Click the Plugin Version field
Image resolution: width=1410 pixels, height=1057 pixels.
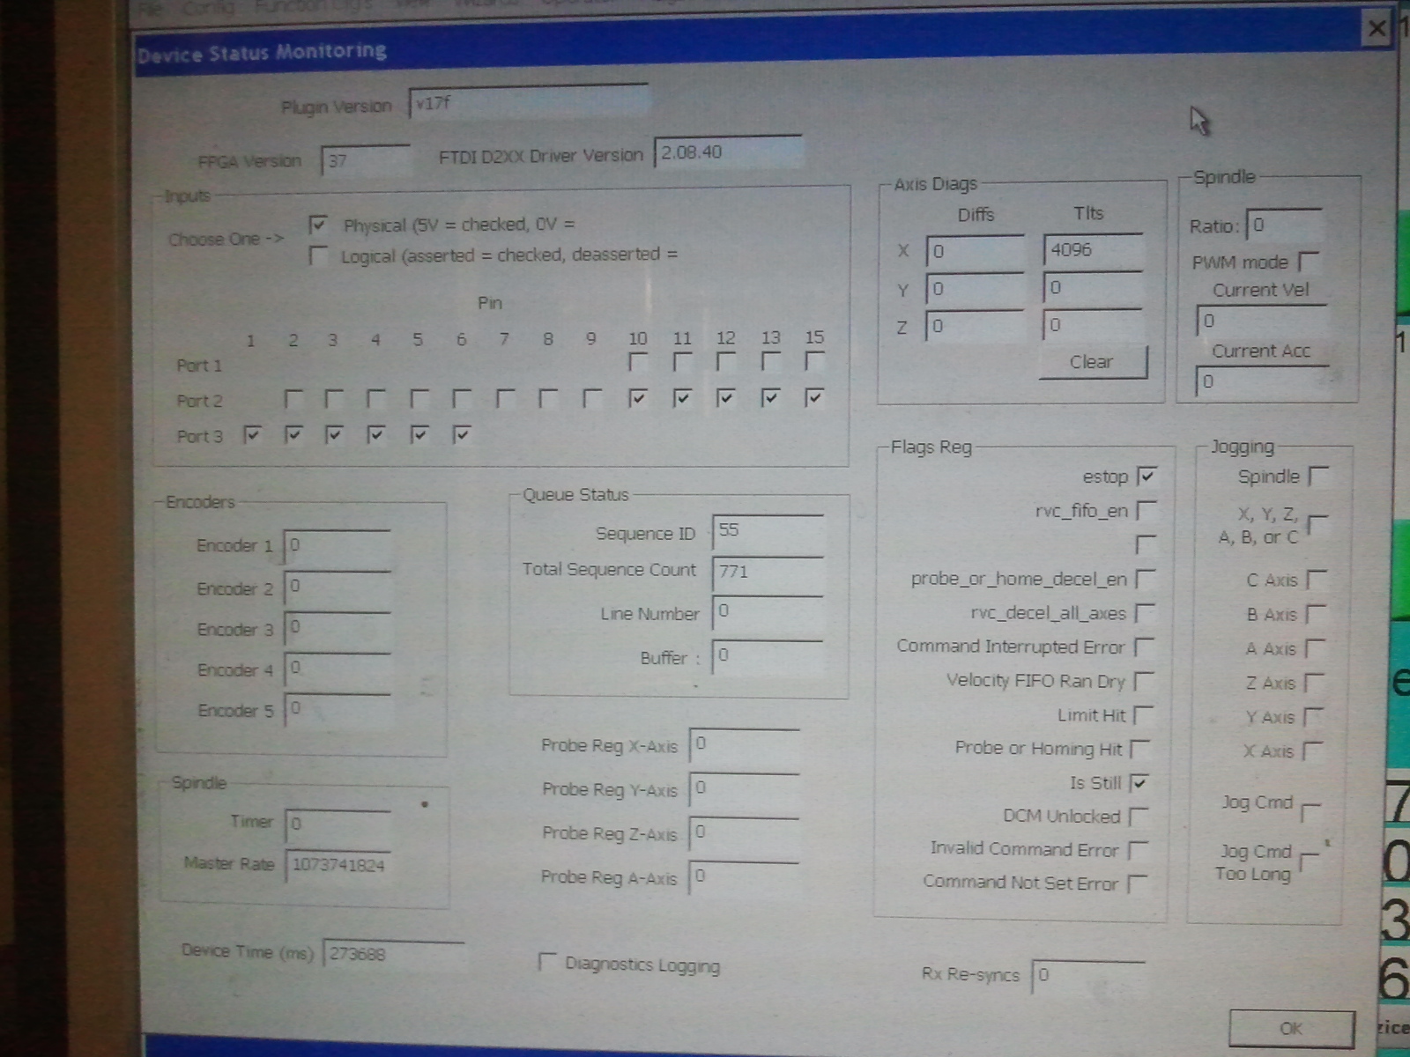[529, 103]
